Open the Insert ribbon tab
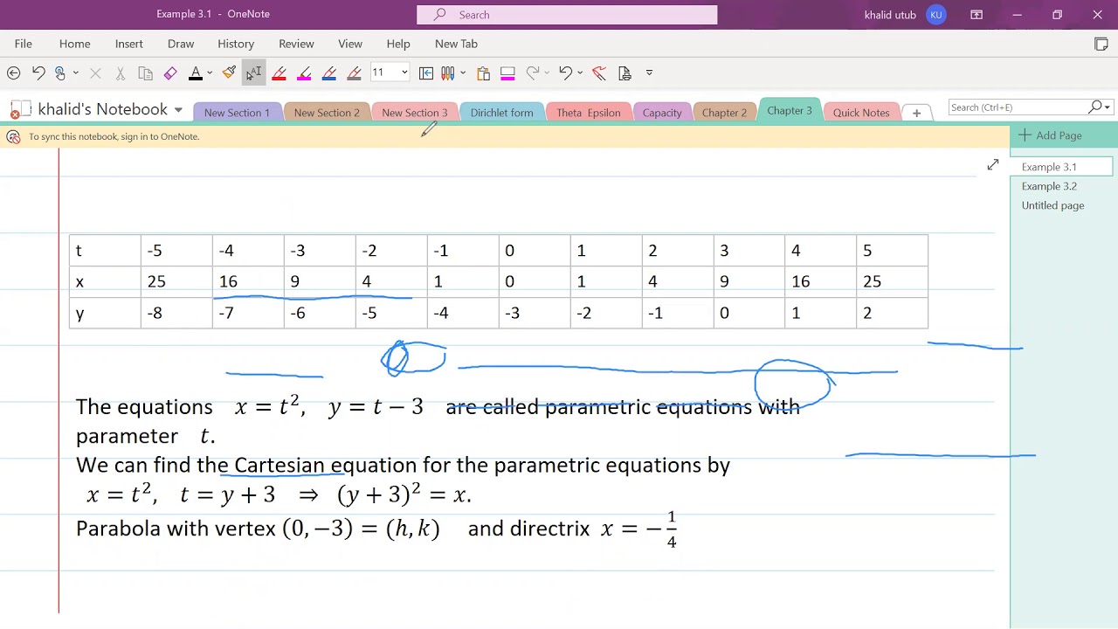 [129, 44]
